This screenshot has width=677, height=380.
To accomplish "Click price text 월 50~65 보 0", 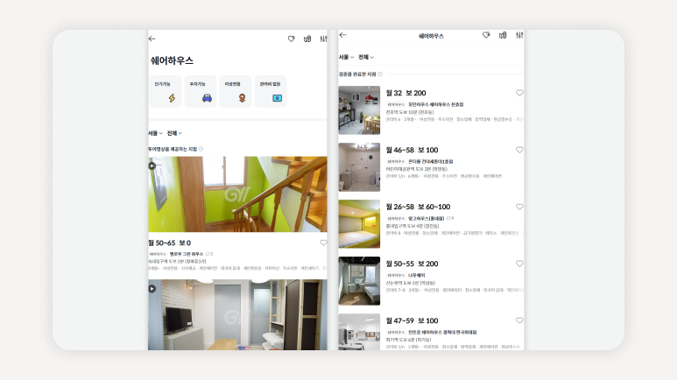I will [170, 243].
